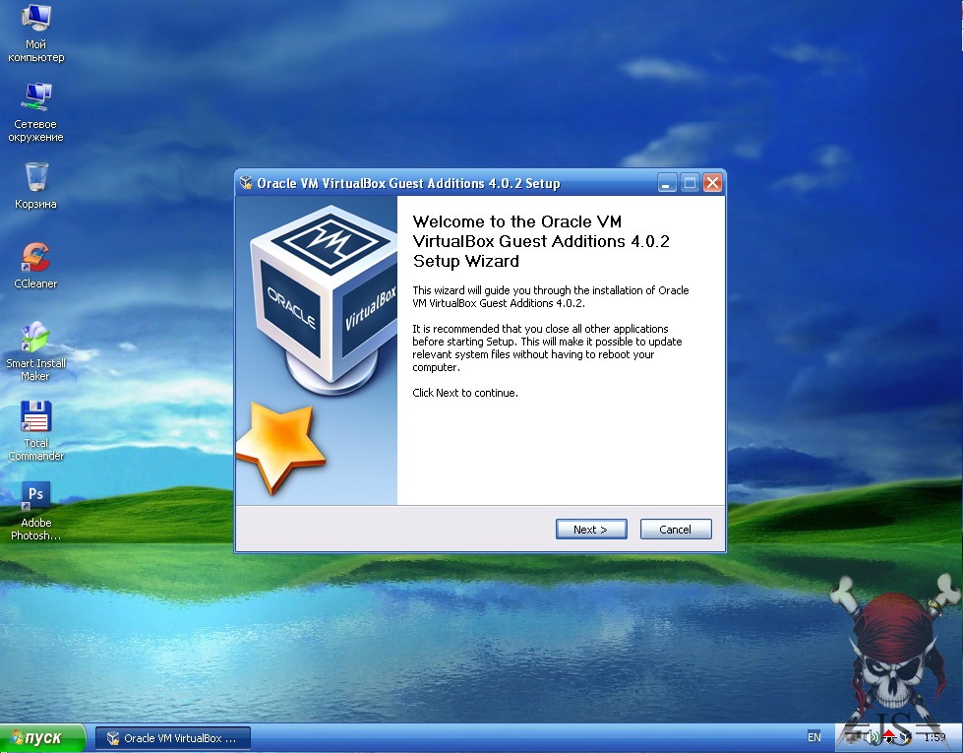The width and height of the screenshot is (963, 753).
Task: Click the 1:59 taskbar clock
Action: click(934, 737)
